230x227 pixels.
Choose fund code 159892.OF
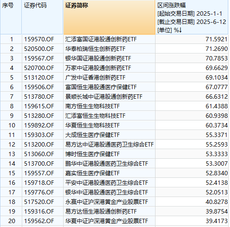pos(39,125)
